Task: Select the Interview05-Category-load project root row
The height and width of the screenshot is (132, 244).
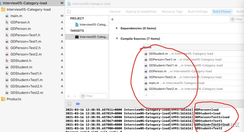Action: (32, 3)
